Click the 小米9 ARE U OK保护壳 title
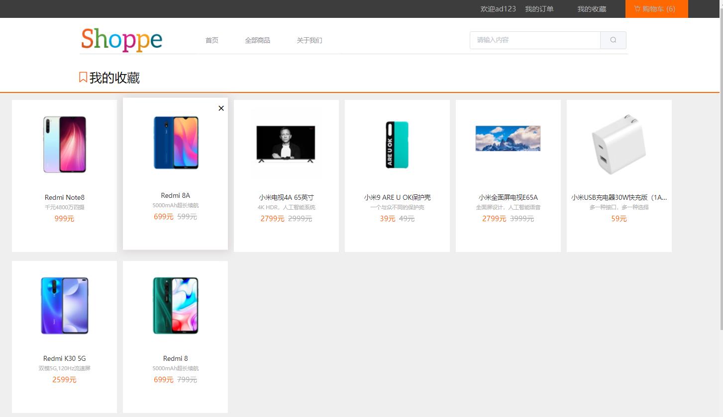 coord(397,197)
